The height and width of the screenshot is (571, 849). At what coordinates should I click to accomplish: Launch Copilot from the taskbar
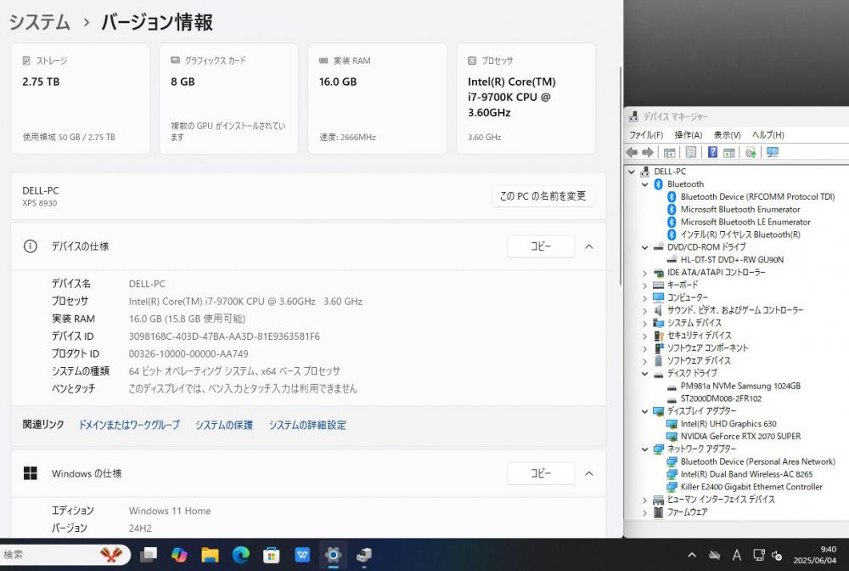(x=179, y=555)
